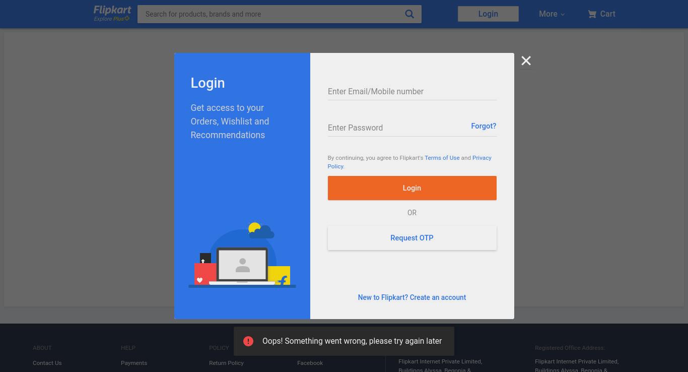Viewport: 688px width, 372px height.
Task: Close the login dialog with X
Action: 526,61
